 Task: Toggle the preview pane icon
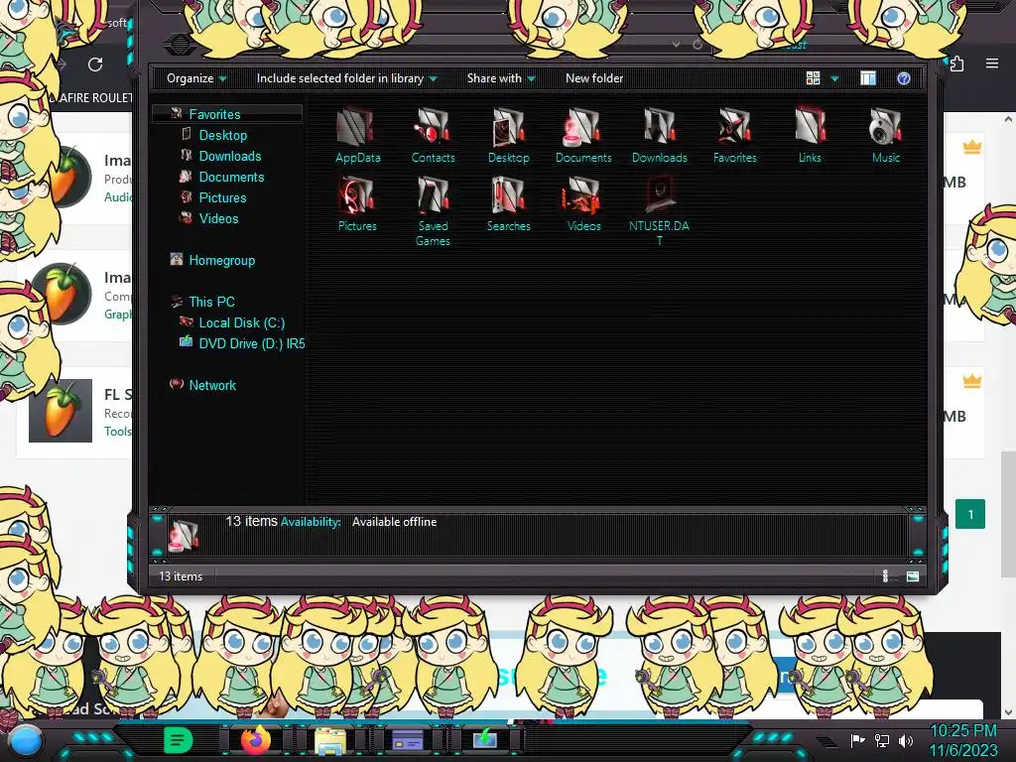[868, 78]
